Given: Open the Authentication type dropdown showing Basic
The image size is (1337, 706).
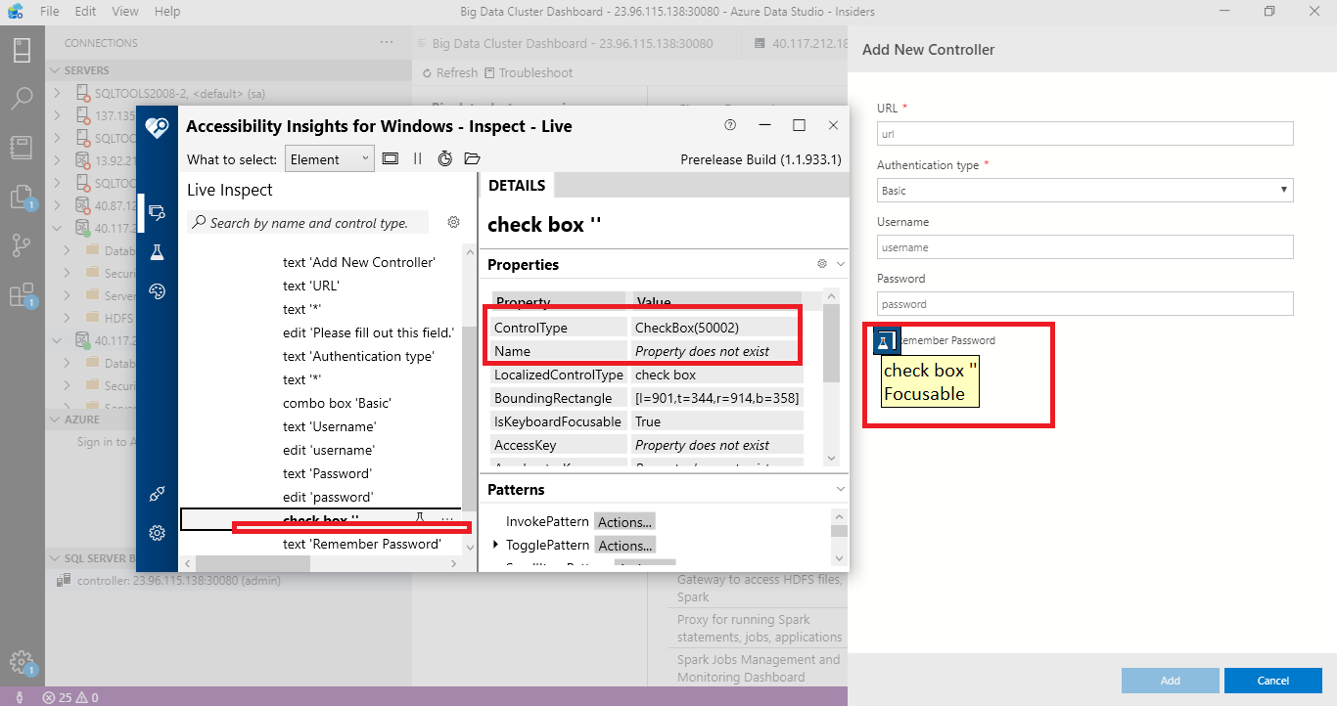Looking at the screenshot, I should point(1083,191).
